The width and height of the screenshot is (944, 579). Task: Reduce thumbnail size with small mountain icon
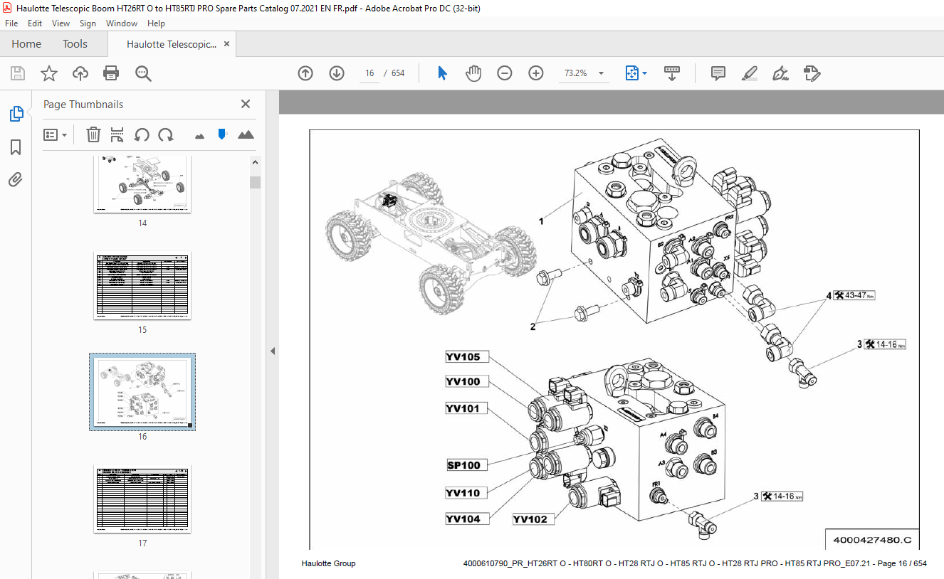point(199,135)
